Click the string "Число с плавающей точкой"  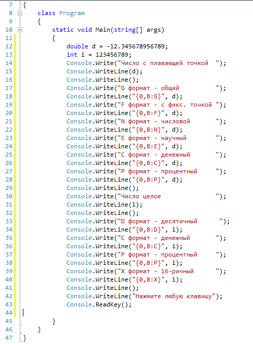[168, 63]
